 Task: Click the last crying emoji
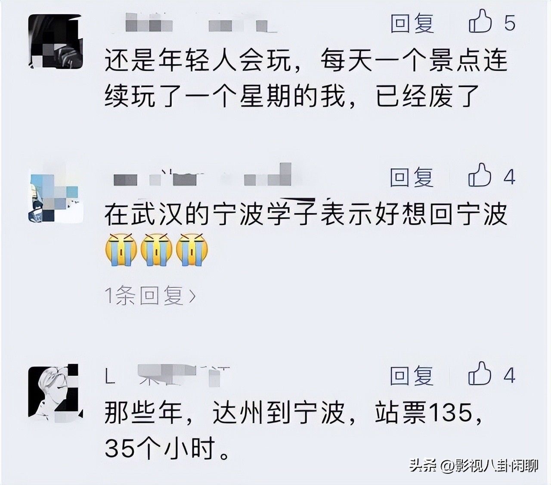[x=192, y=249]
